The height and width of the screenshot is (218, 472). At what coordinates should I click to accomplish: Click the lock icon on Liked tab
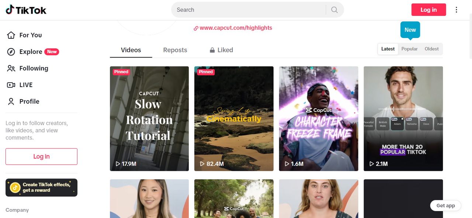coord(212,50)
